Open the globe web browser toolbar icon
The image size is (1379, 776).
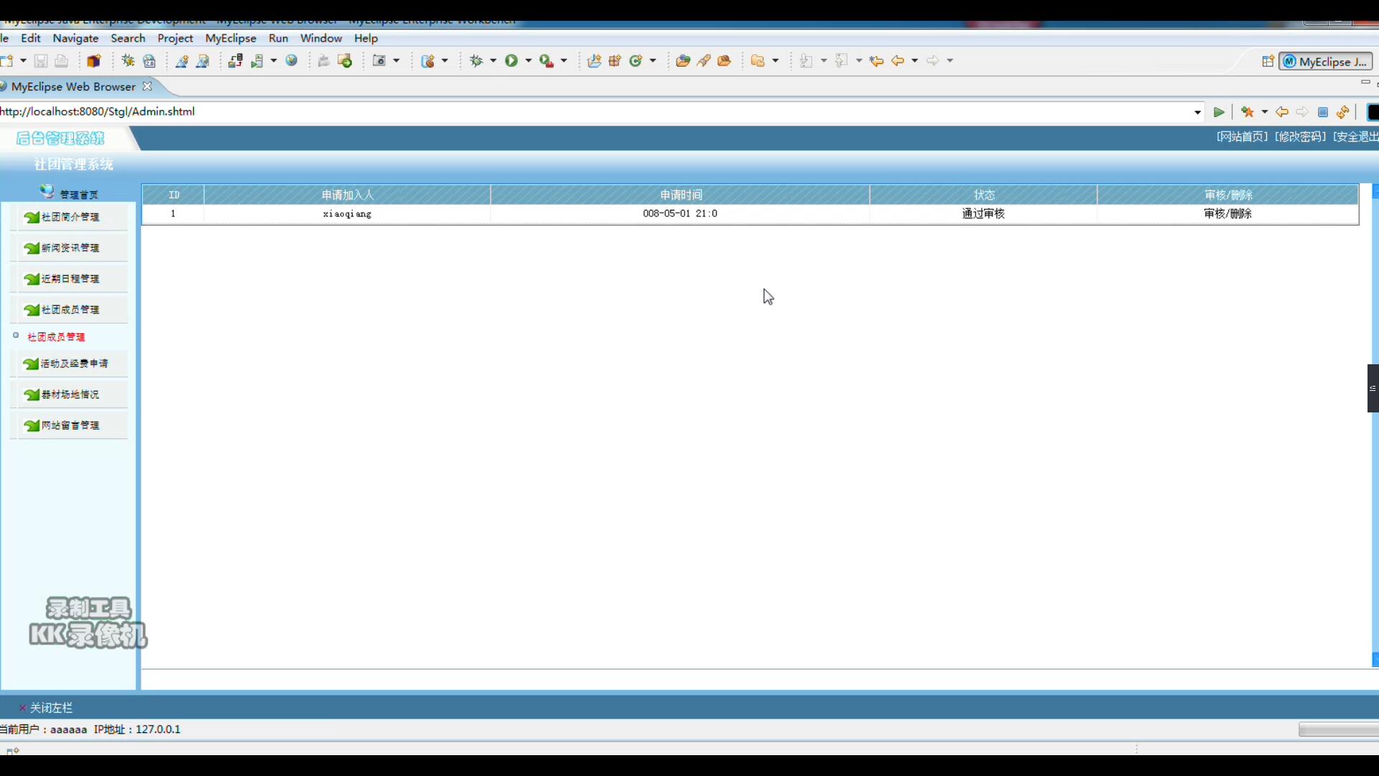point(292,61)
